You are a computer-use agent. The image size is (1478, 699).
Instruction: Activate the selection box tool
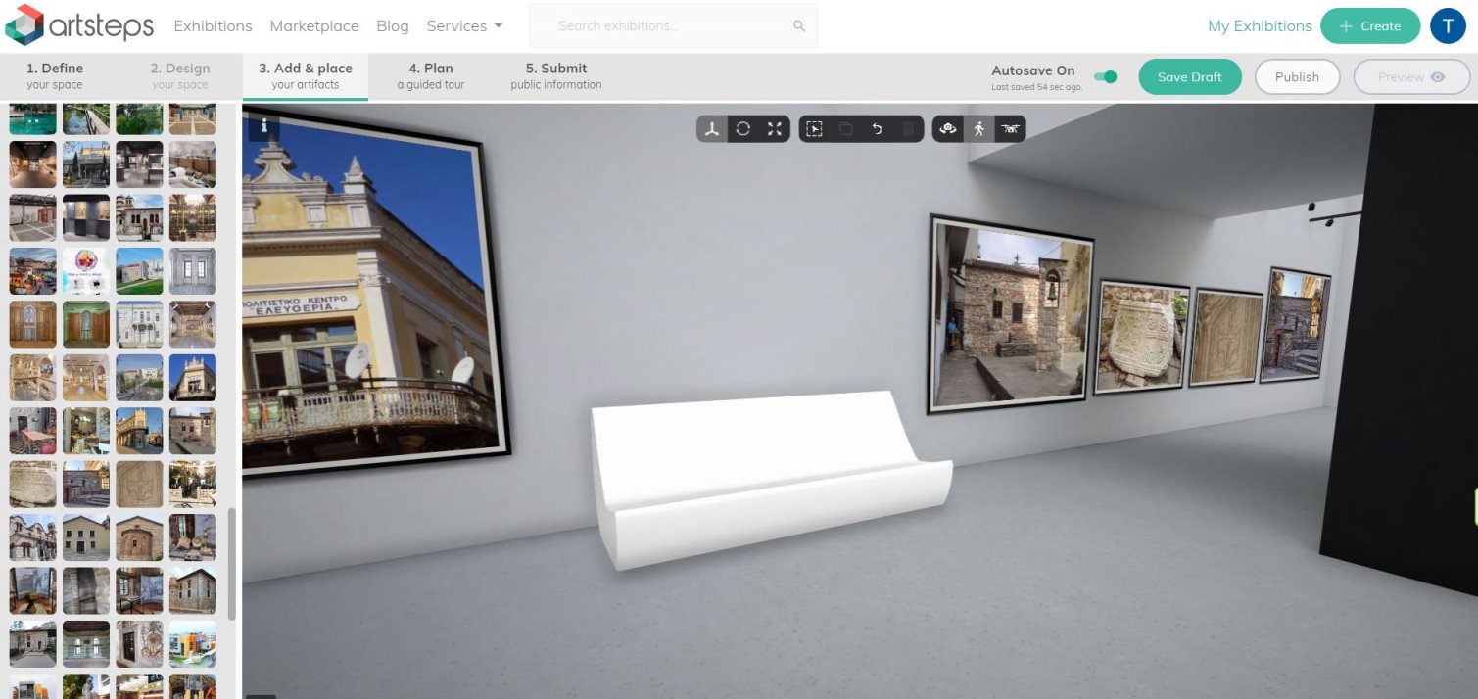[x=814, y=129]
